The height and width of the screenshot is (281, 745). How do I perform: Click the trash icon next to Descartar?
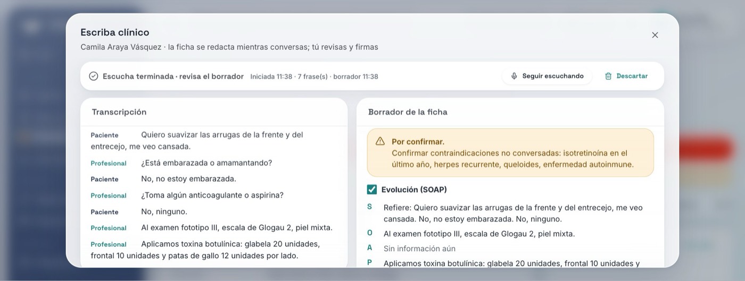(x=608, y=76)
